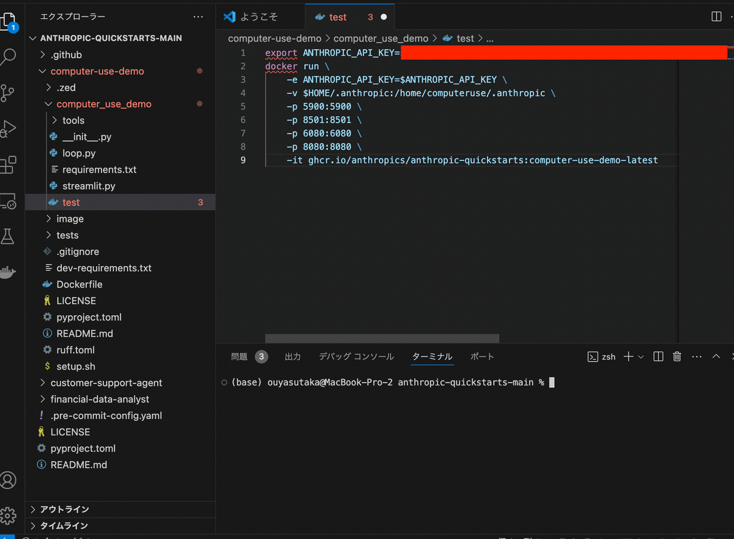Open the Accounts menu icon
The height and width of the screenshot is (539, 734).
point(8,480)
